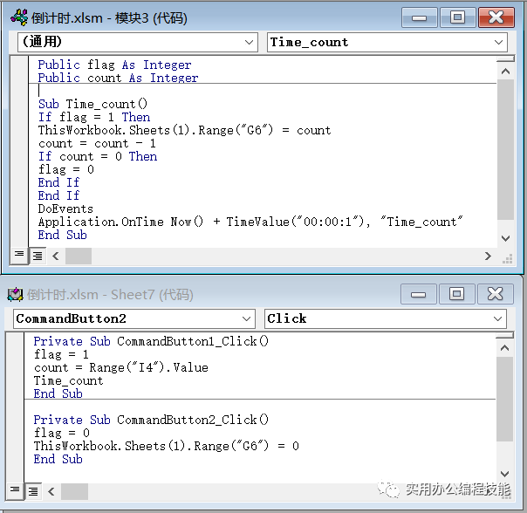This screenshot has width=527, height=513.
Task: Click the Range("G6") = 0 line in Sheet7
Action: [x=167, y=446]
